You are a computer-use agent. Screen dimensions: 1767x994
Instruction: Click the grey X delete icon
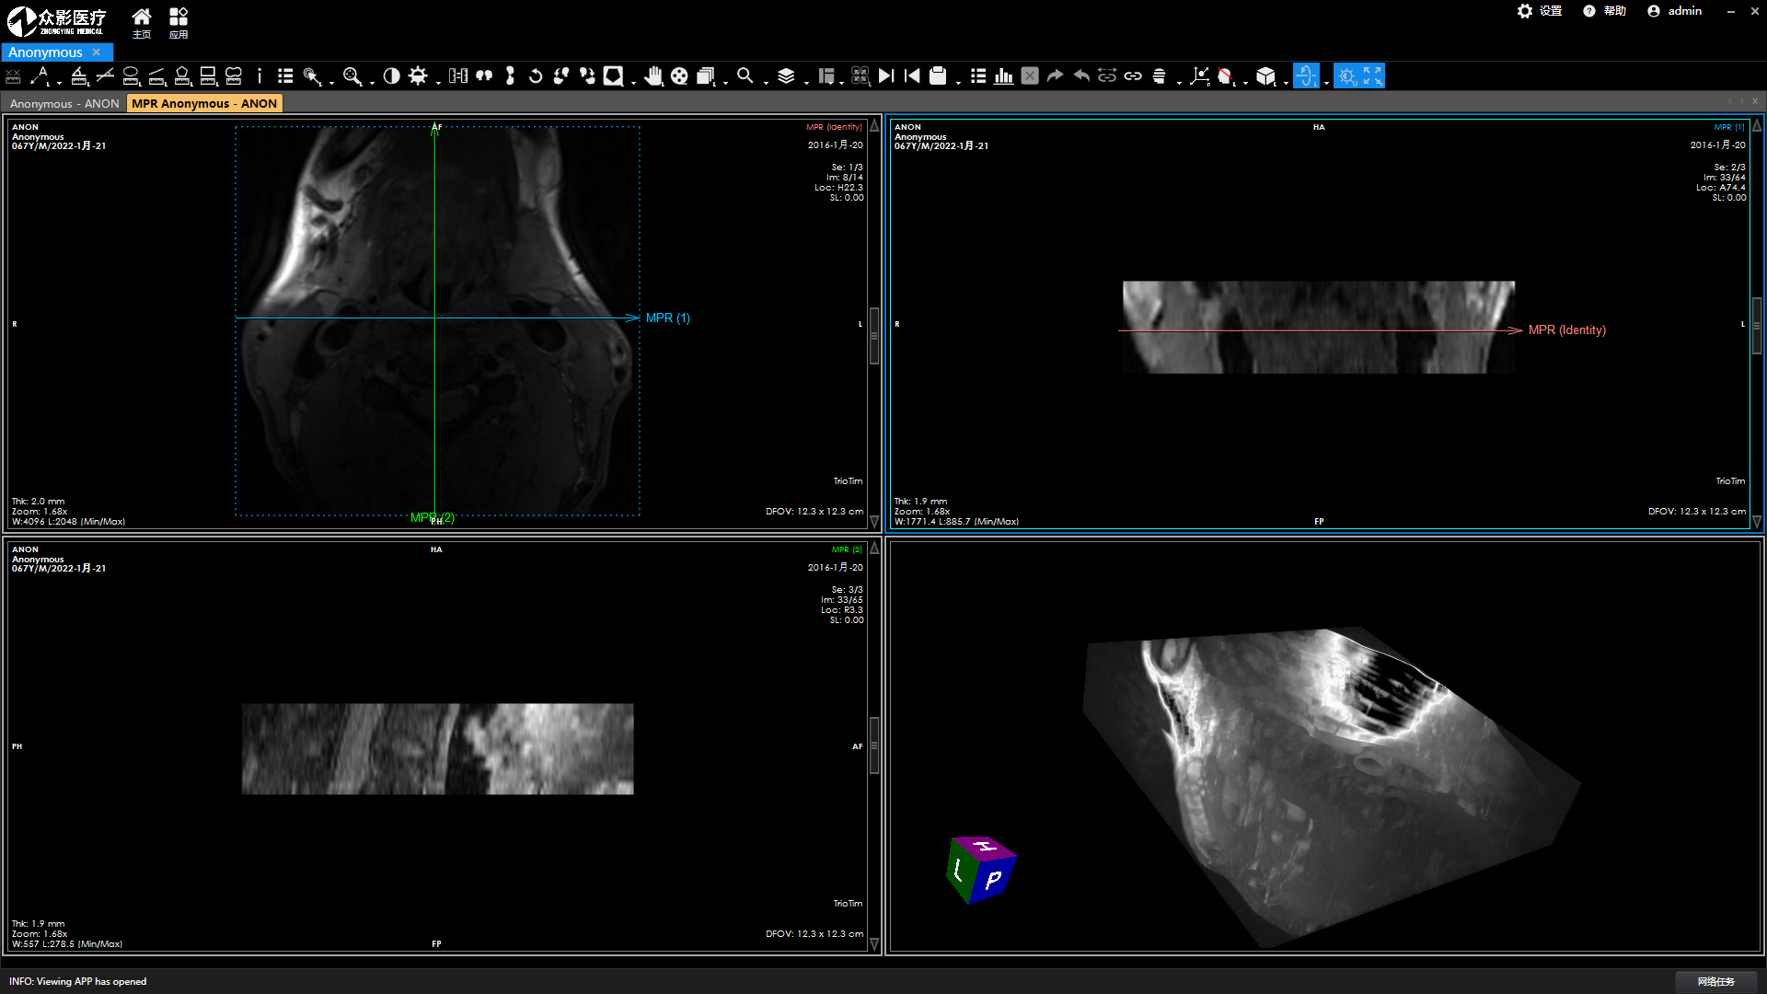point(1030,76)
